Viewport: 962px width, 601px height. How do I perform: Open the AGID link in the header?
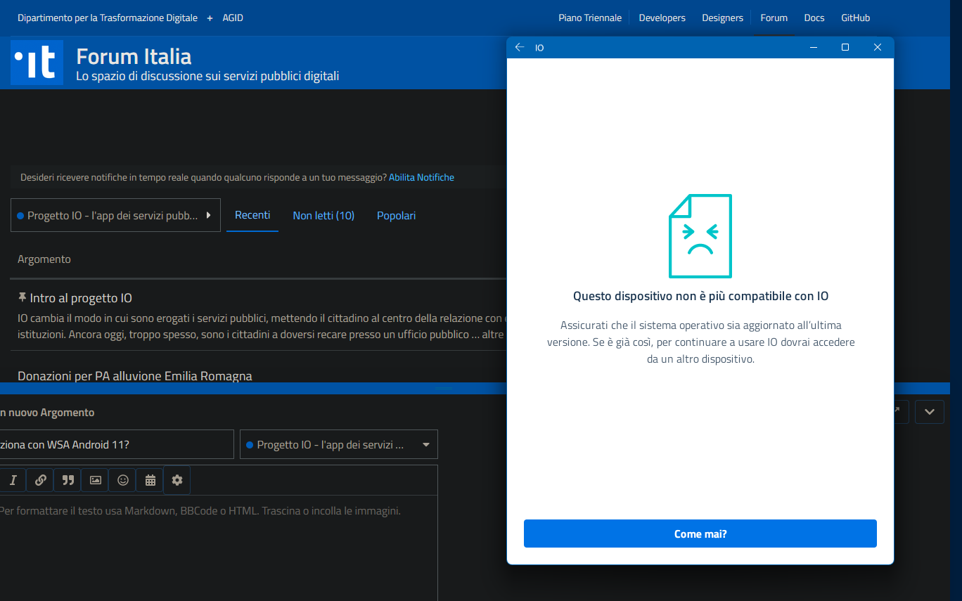[233, 18]
